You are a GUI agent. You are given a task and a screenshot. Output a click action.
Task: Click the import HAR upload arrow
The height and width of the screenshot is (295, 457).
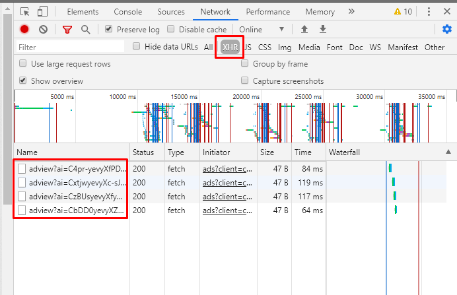pyautogui.click(x=304, y=29)
